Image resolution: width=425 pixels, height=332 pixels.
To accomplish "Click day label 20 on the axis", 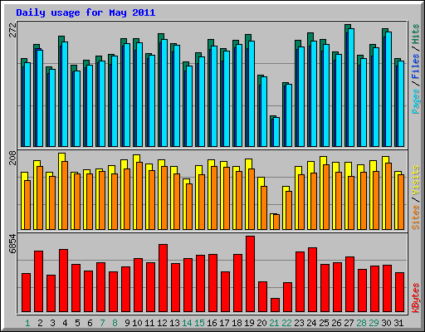I will click(x=261, y=323).
